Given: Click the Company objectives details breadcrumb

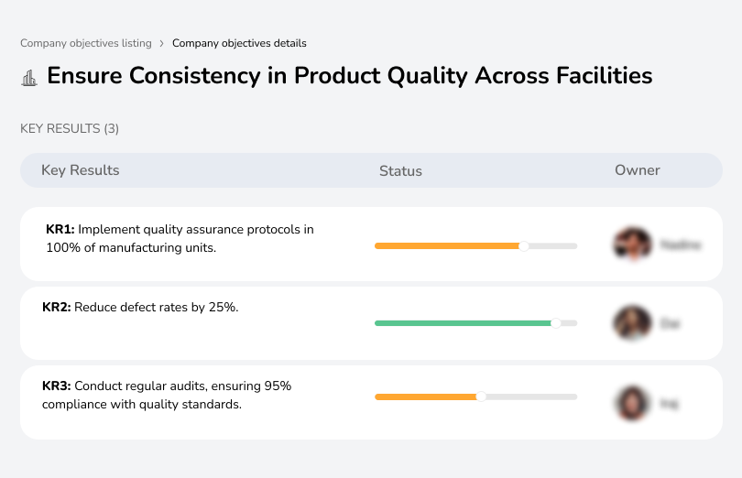Looking at the screenshot, I should (x=239, y=43).
